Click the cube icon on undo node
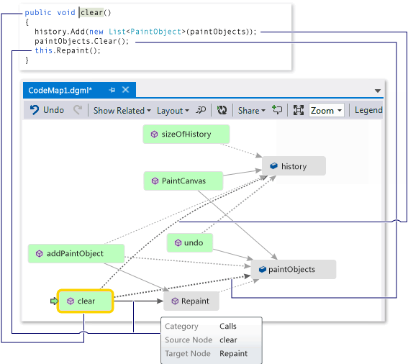The image size is (408, 364). pos(178,242)
